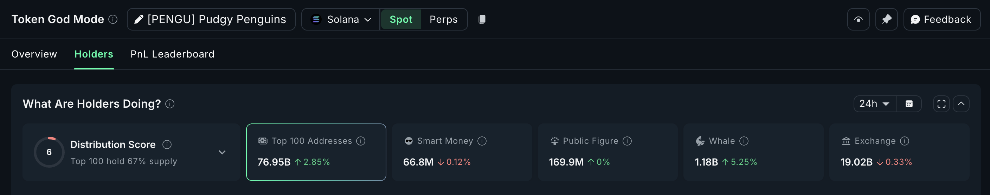Expand the Distribution Score chevron

point(222,152)
